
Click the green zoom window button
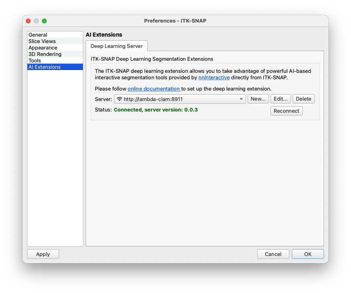[44, 21]
